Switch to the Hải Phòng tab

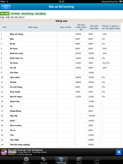pyautogui.click(x=28, y=14)
